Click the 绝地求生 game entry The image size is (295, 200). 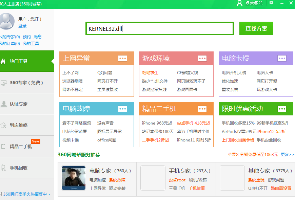pyautogui.click(x=150, y=73)
